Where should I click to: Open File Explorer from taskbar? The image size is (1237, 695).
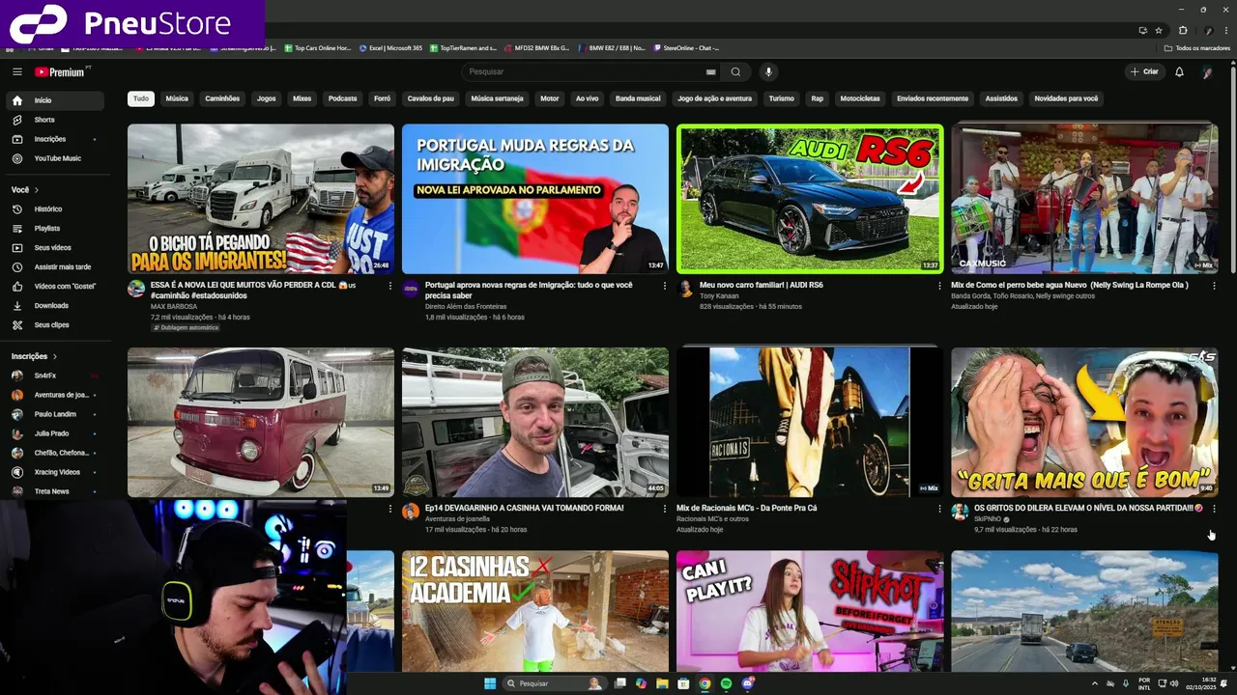click(x=662, y=683)
